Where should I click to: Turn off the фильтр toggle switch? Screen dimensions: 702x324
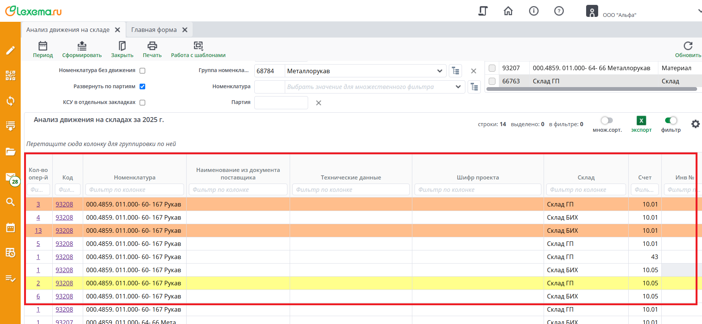[x=671, y=121]
